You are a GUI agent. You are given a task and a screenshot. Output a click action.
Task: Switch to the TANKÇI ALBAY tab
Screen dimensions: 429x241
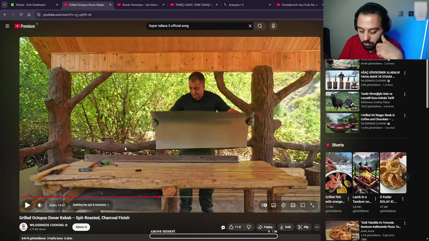(194, 5)
